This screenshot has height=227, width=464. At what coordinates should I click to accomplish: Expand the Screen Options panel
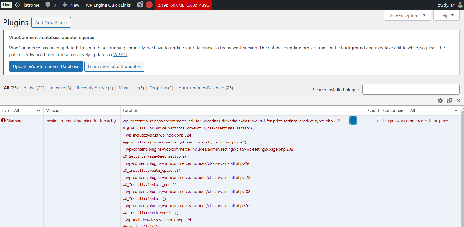(407, 15)
